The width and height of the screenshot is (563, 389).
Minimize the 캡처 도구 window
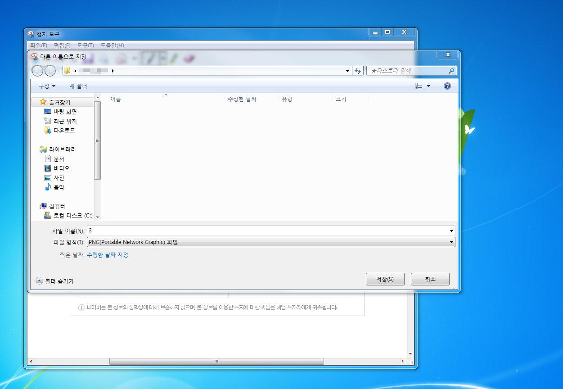click(x=375, y=32)
